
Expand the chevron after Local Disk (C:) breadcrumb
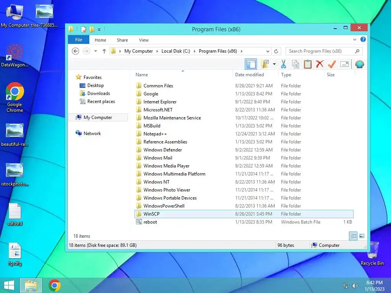point(194,51)
